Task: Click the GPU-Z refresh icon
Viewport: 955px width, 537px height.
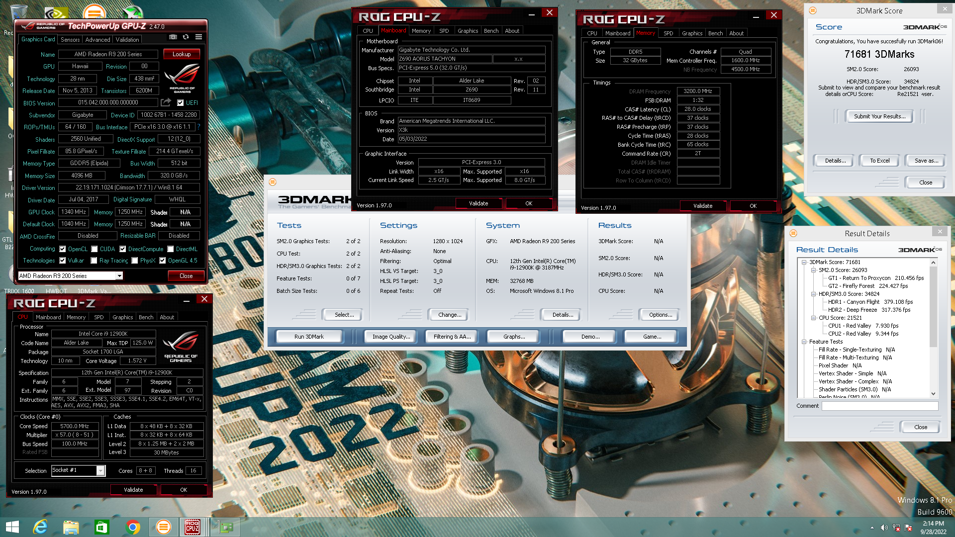Action: [x=186, y=37]
